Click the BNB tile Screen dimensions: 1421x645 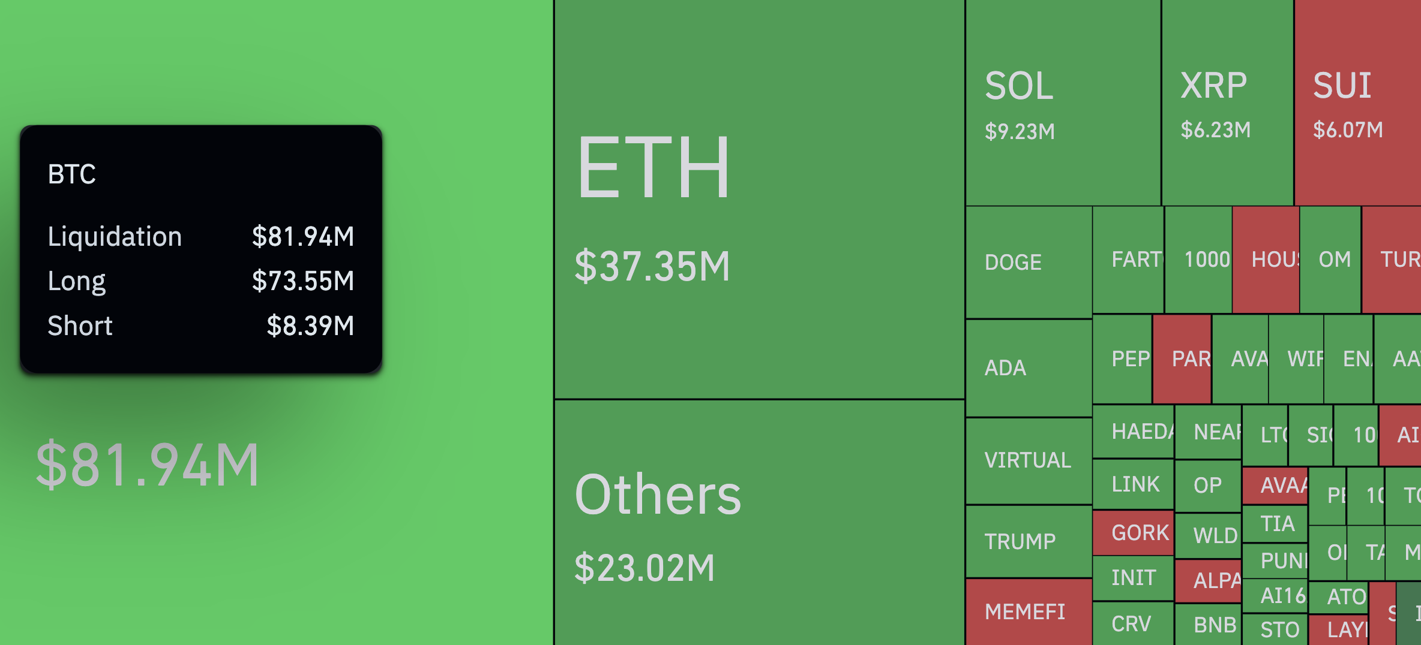click(x=1207, y=625)
